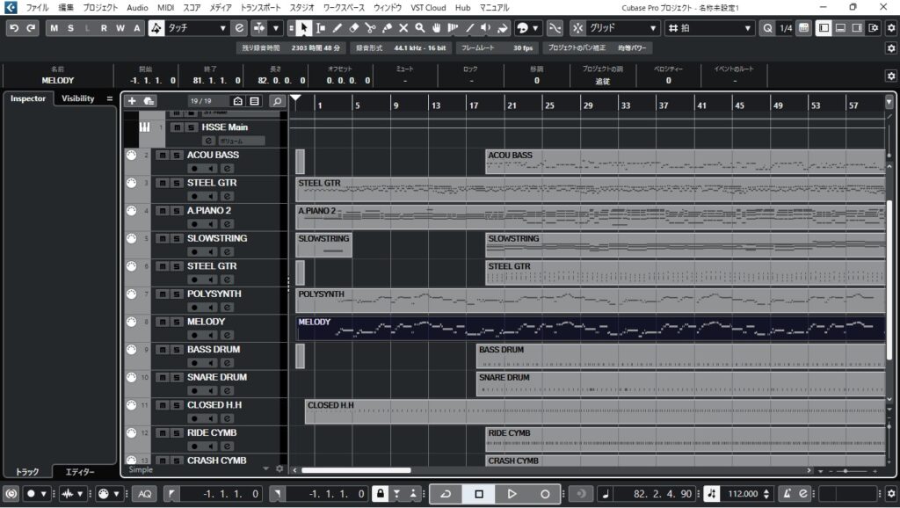Viewport: 900px width, 508px height.
Task: Click the AQ auto quantize button
Action: 144,494
